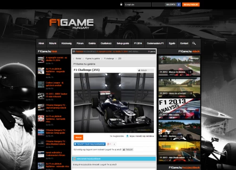Click thumbnail beside Codies League news
236x170 pixels.
(41, 85)
